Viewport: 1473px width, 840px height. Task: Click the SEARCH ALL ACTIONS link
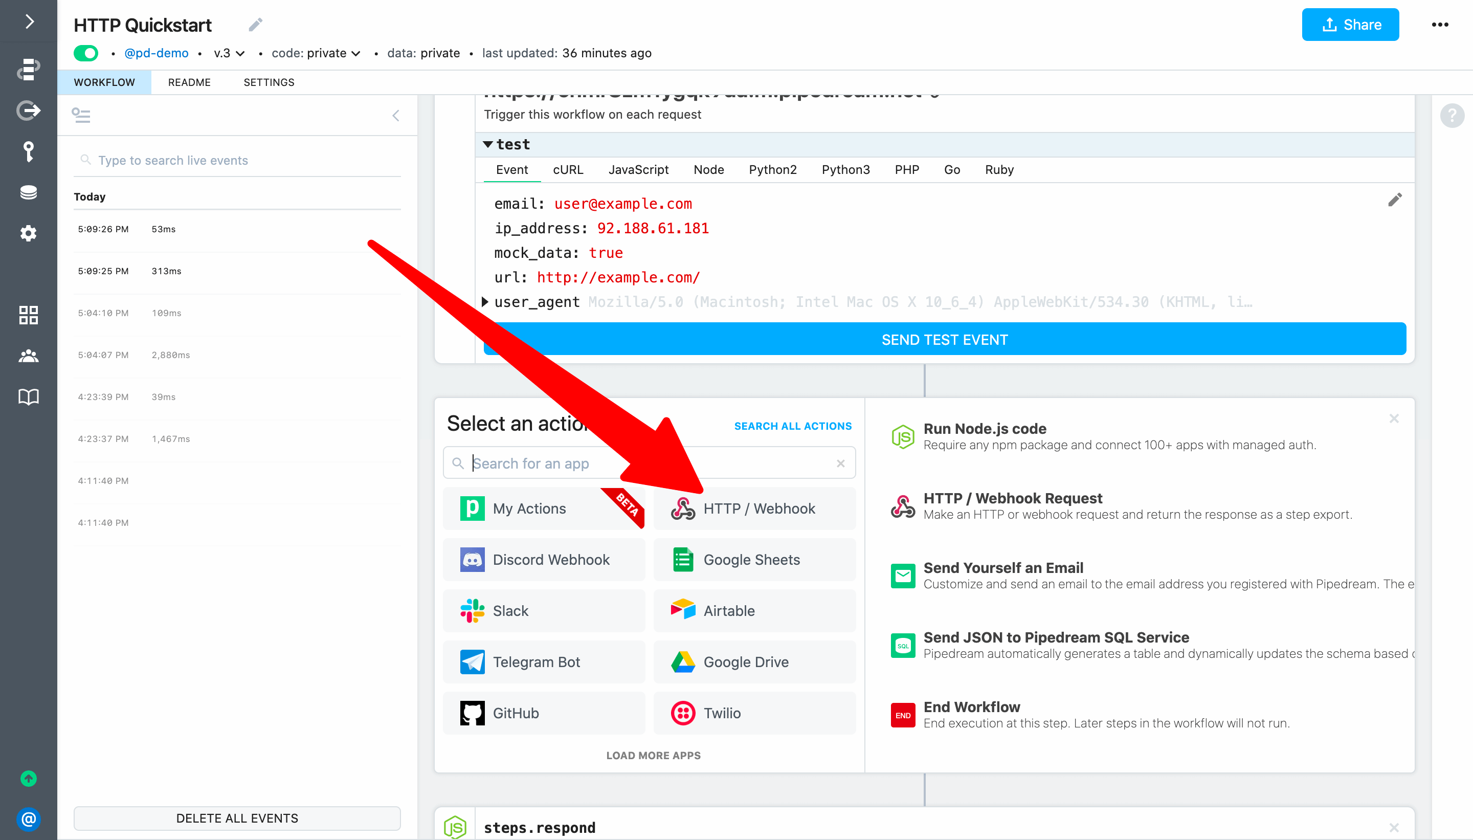click(792, 426)
